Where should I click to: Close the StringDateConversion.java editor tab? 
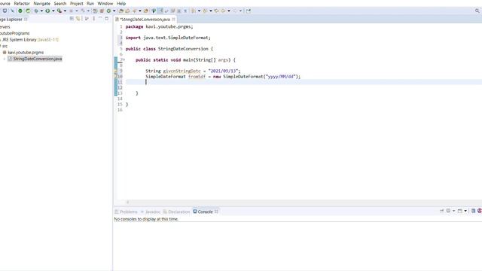coord(174,19)
